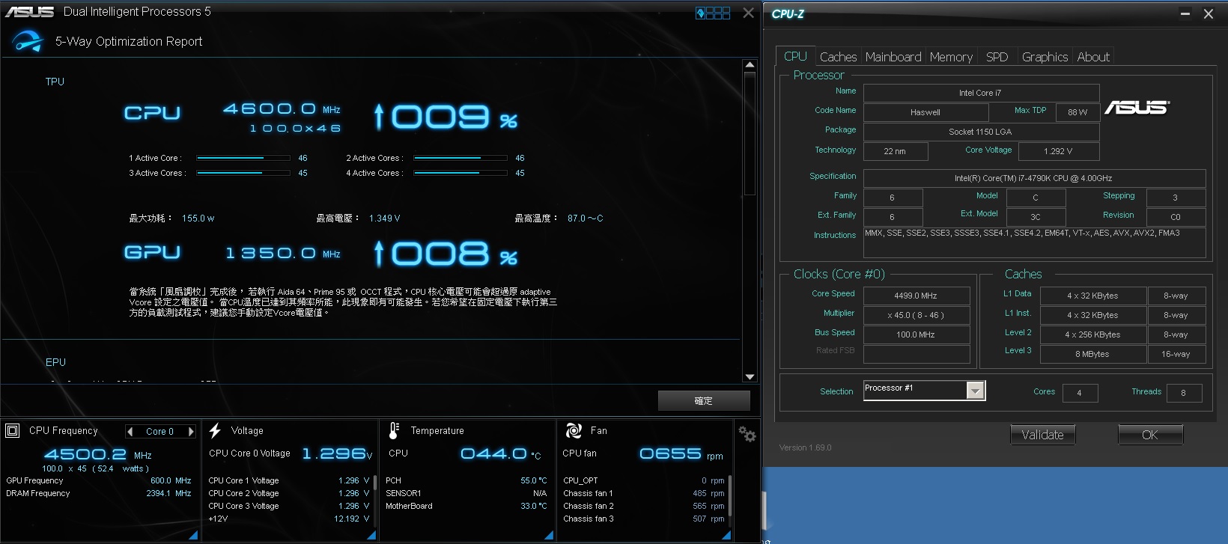This screenshot has width=1228, height=544.
Task: Expand the Temperature panel corner triangle
Action: 549,535
